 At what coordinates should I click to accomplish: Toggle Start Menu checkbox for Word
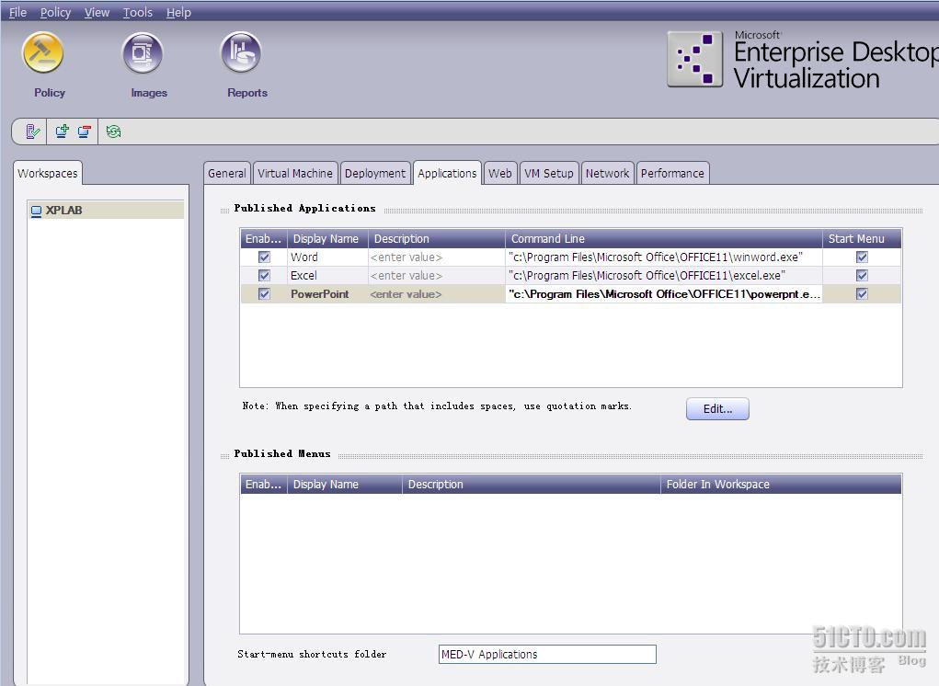(x=862, y=257)
